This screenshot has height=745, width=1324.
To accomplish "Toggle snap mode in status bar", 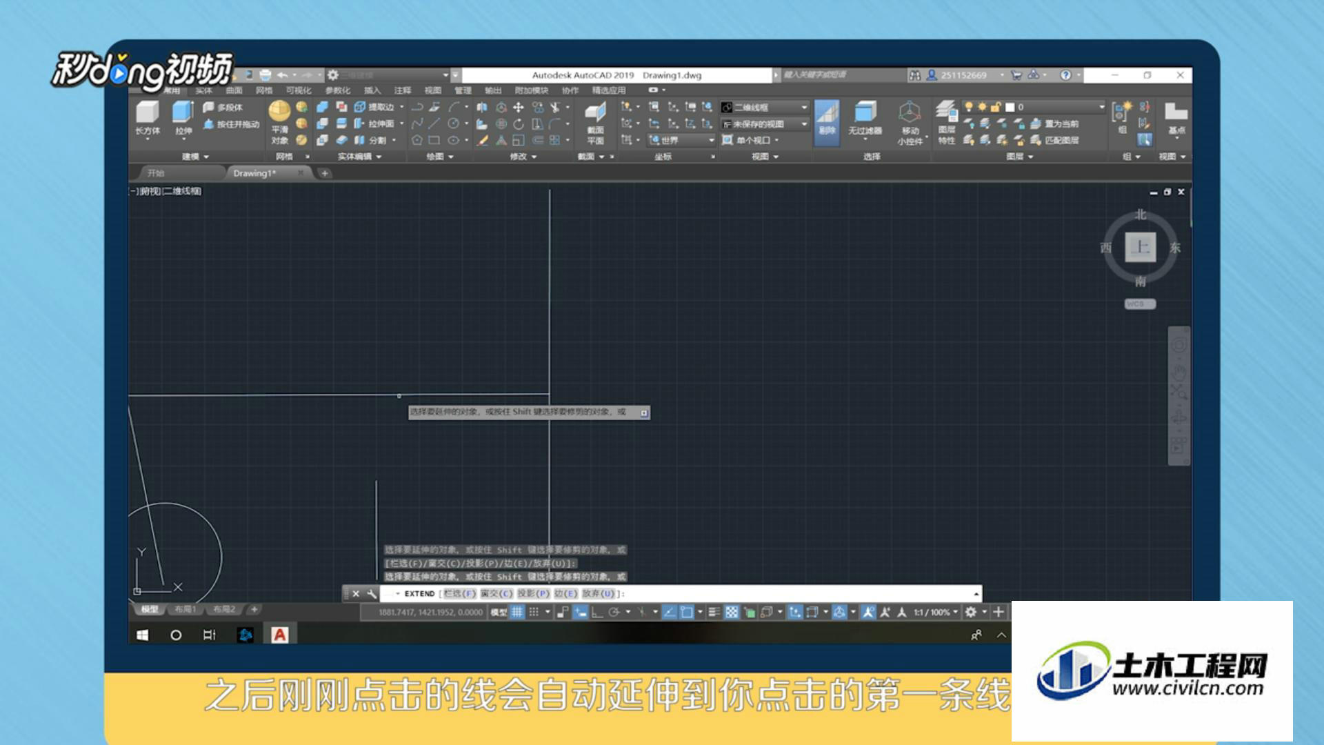I will pyautogui.click(x=534, y=612).
